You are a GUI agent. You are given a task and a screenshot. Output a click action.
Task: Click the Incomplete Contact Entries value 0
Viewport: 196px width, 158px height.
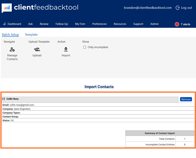coord(185,145)
